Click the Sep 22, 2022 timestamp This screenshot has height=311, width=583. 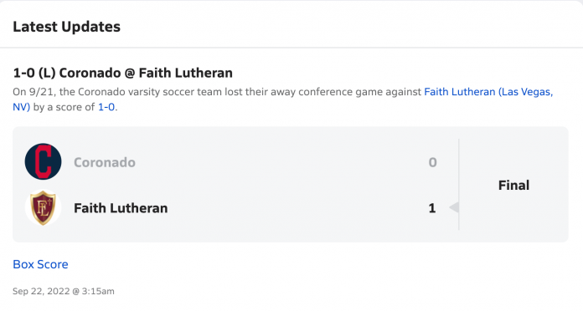coord(64,291)
